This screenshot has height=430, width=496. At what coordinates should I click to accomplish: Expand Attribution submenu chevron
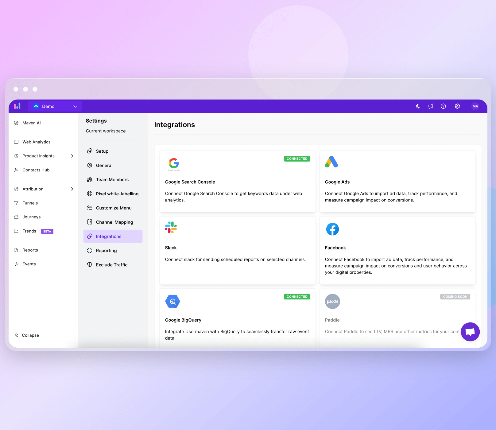click(x=72, y=189)
